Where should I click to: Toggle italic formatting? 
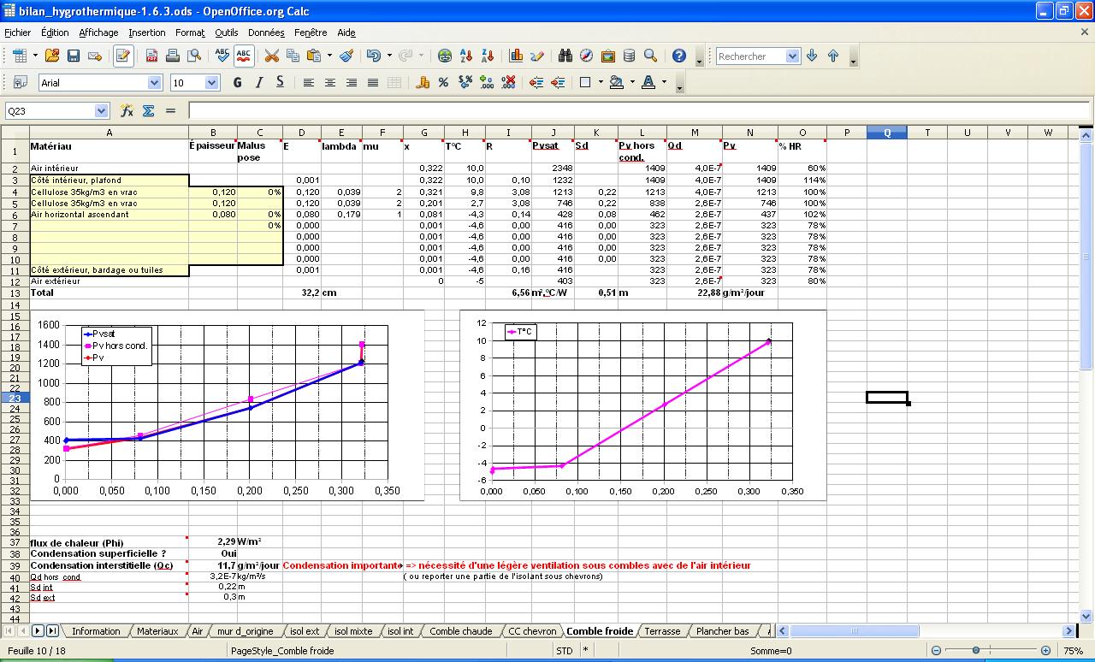[258, 82]
